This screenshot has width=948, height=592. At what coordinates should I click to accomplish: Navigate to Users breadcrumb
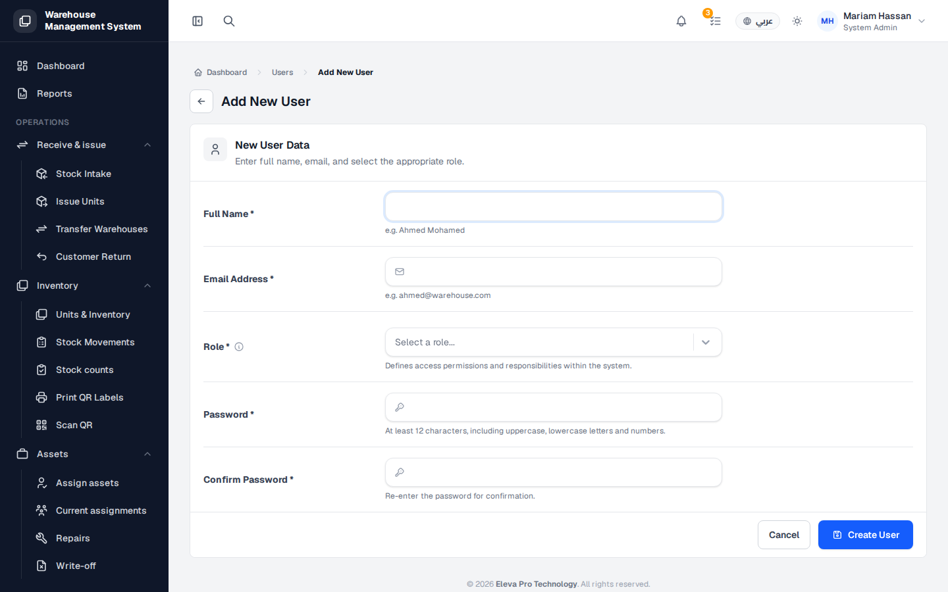tap(282, 72)
